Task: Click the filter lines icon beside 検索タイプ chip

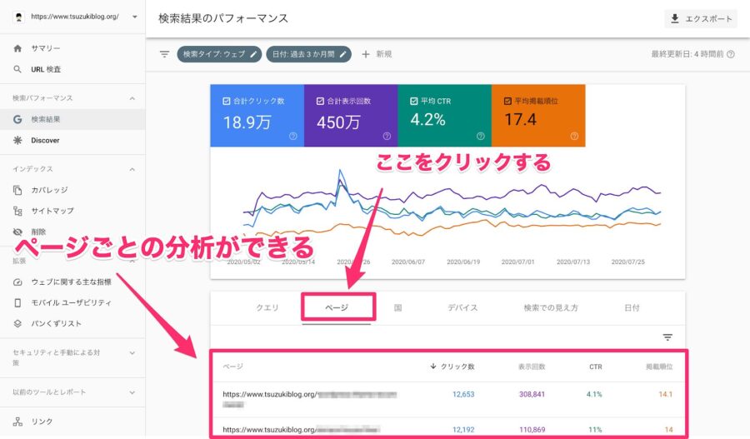Action: tap(164, 54)
